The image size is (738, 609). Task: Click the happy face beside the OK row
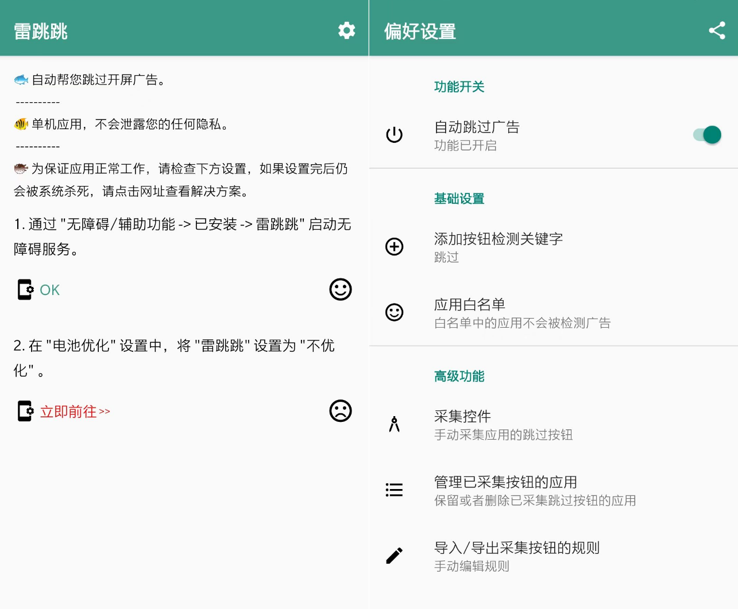click(341, 289)
